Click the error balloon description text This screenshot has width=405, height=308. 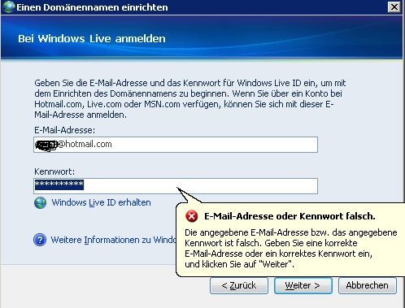coord(291,248)
